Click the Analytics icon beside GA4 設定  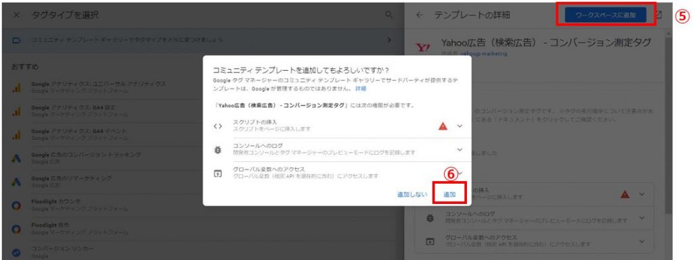point(16,111)
